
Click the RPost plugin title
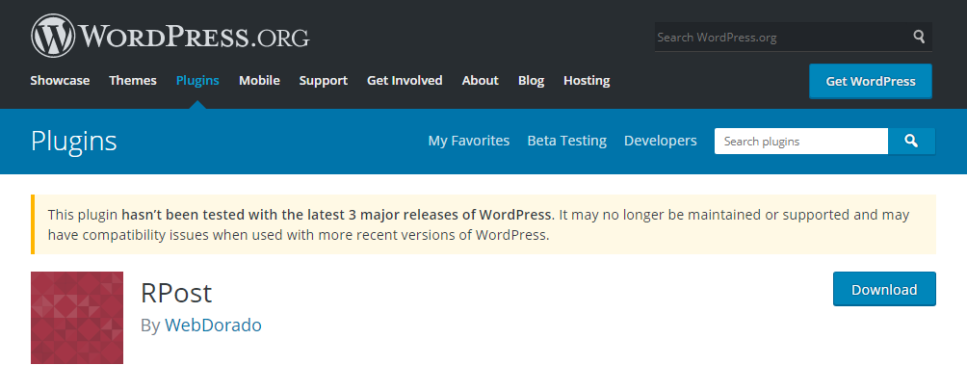pos(176,293)
